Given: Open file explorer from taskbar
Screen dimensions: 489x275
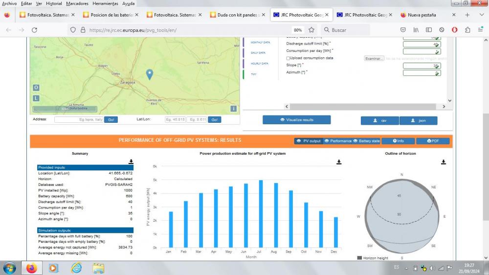Looking at the screenshot, I should (98, 268).
